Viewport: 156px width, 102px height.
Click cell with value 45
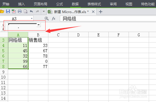pyautogui.click(x=18, y=51)
